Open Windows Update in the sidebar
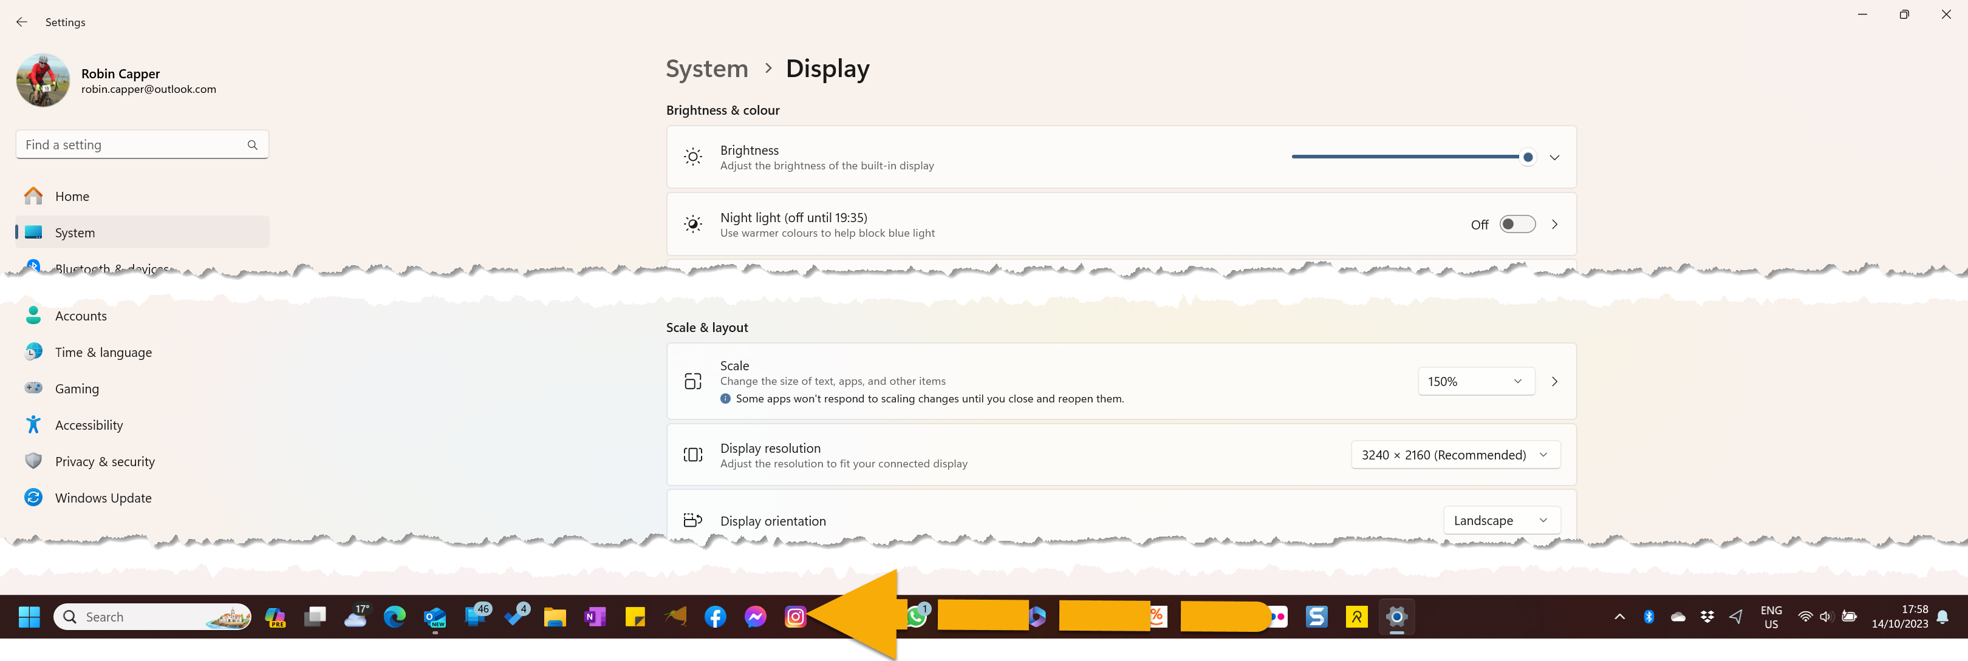 (x=103, y=498)
